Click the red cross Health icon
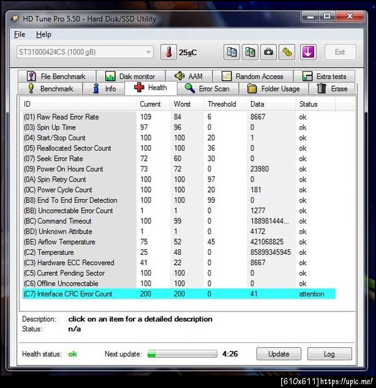This screenshot has width=376, height=388. (139, 87)
